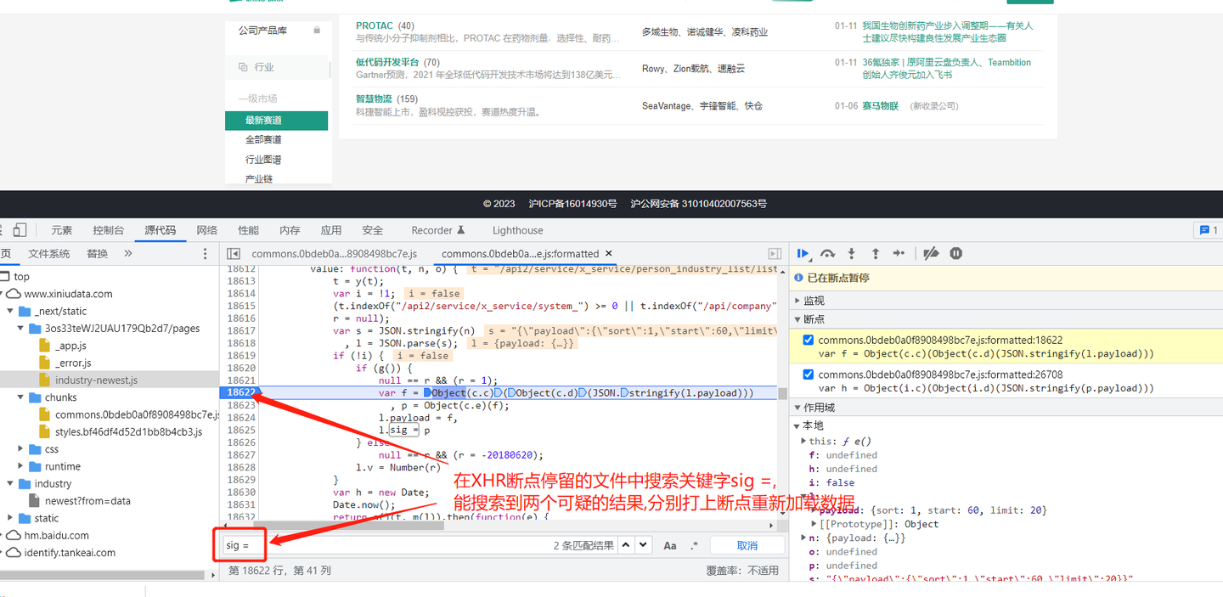Click the Deactivate breakpoints icon
The height and width of the screenshot is (597, 1223).
pyautogui.click(x=931, y=253)
